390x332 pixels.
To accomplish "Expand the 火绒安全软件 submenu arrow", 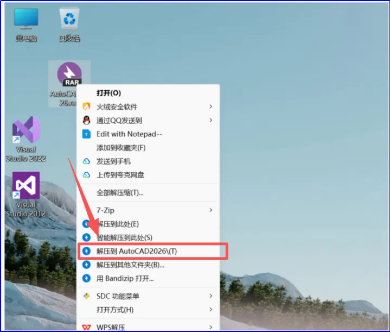I will click(210, 107).
